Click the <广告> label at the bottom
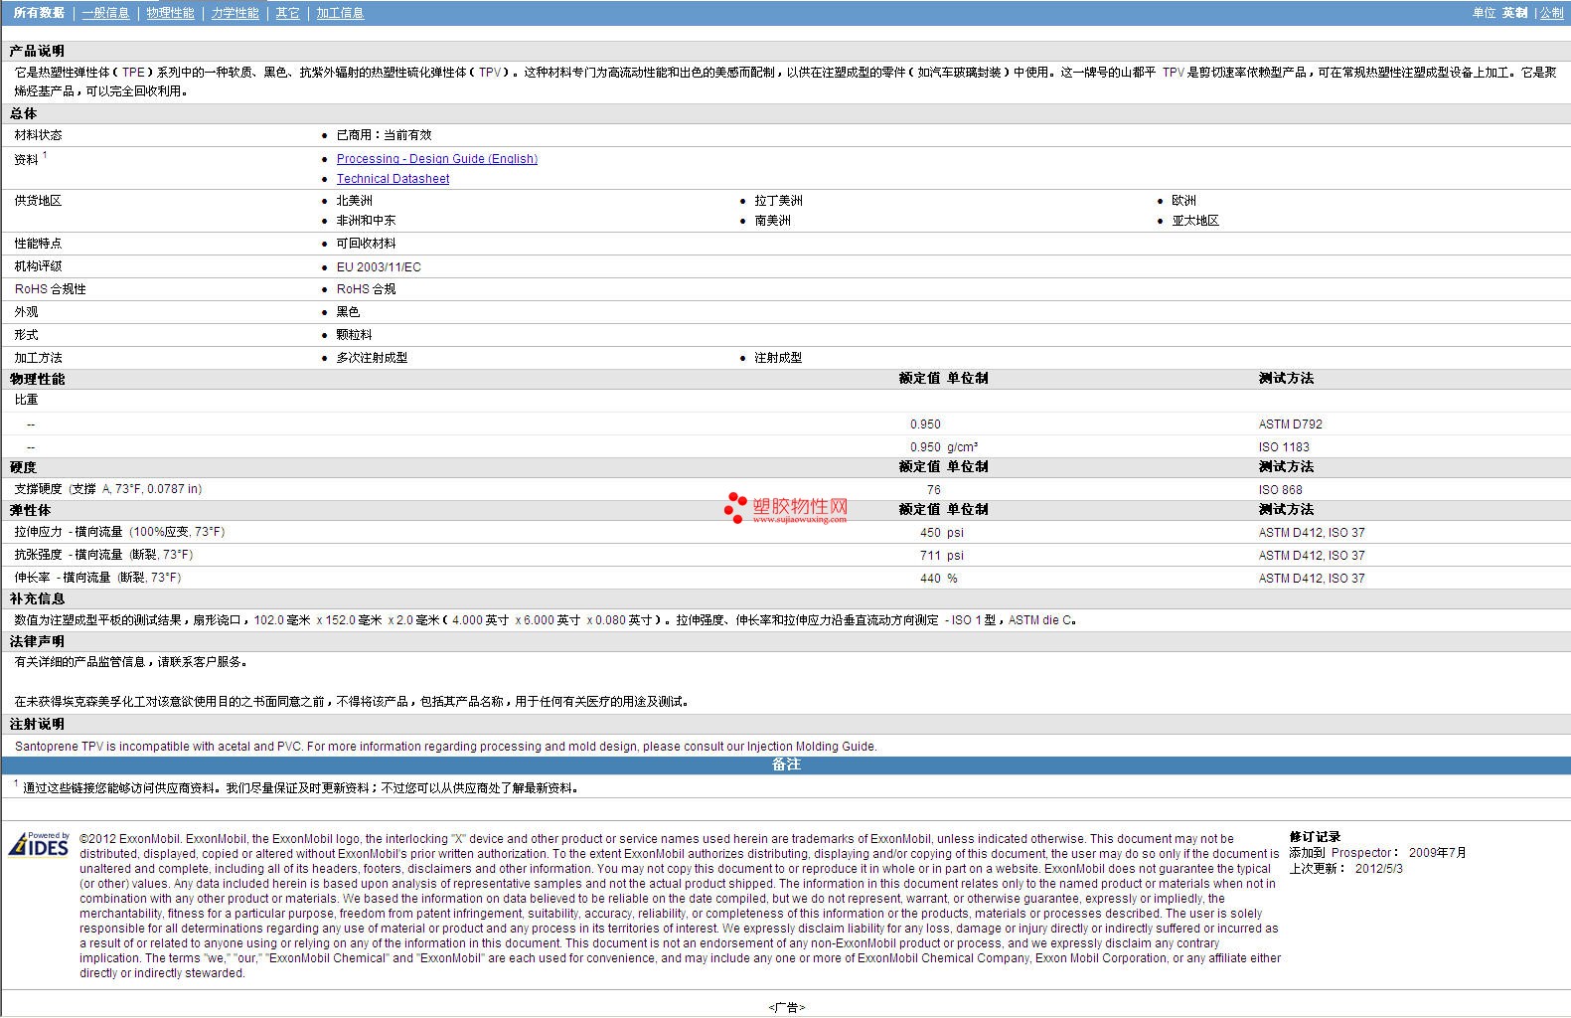This screenshot has height=1018, width=1571. tap(786, 1007)
